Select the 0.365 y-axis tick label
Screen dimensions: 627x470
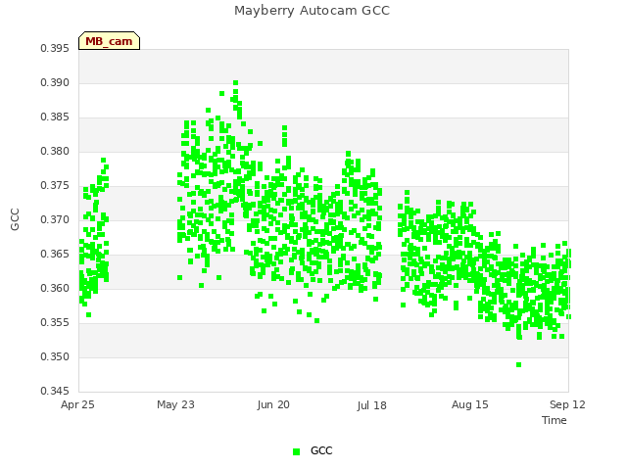[x=55, y=255]
